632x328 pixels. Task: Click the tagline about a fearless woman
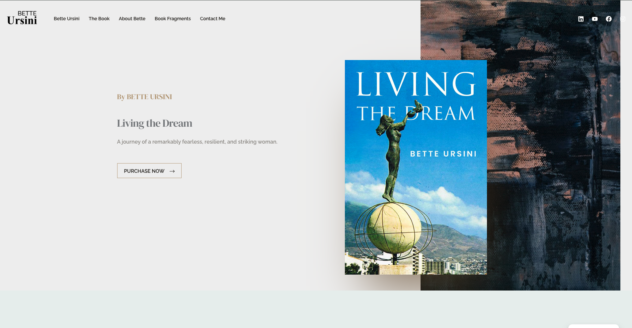[x=197, y=142]
